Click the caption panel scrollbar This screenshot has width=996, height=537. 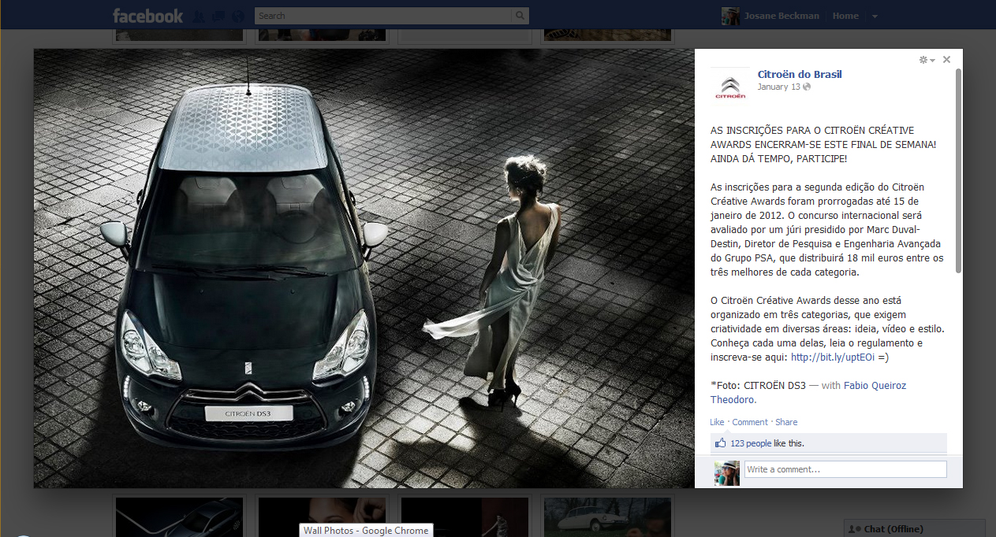pyautogui.click(x=958, y=169)
